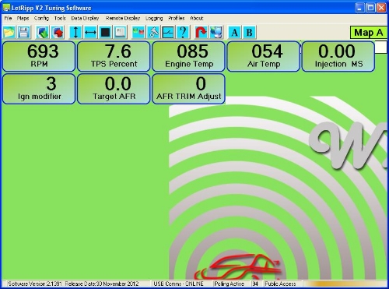Switch to map A using the A icon

coord(235,33)
